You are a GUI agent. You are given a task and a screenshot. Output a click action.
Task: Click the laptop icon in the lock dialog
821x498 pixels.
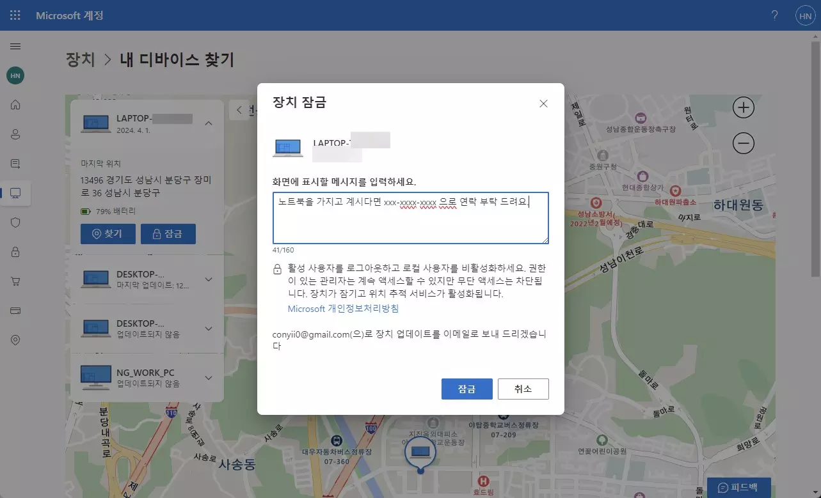pyautogui.click(x=288, y=148)
